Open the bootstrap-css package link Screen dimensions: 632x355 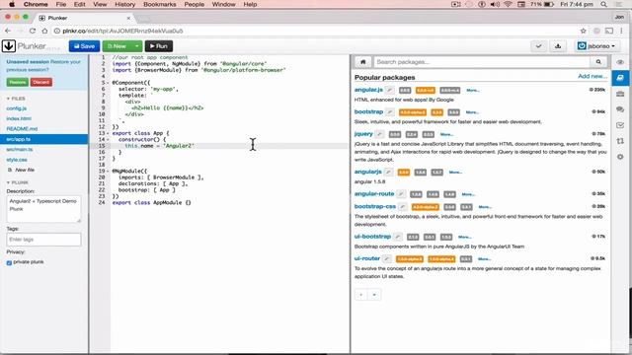click(x=375, y=206)
